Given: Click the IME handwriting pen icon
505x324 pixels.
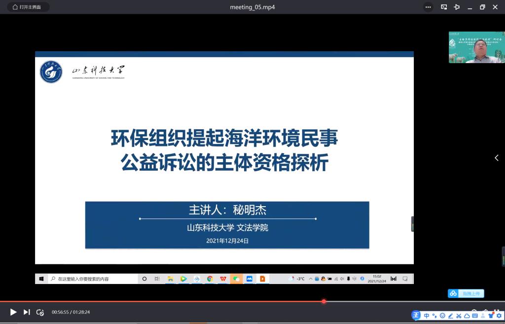Looking at the screenshot, I should (x=450, y=316).
